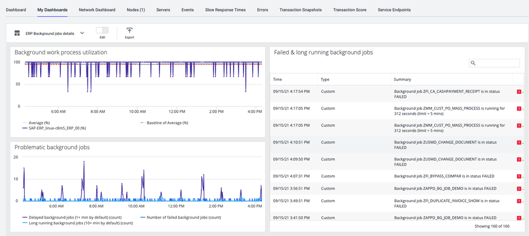Click red alert icon for the 4:10:51 PM event
Viewport: 529px width, 236px height.
point(519,143)
